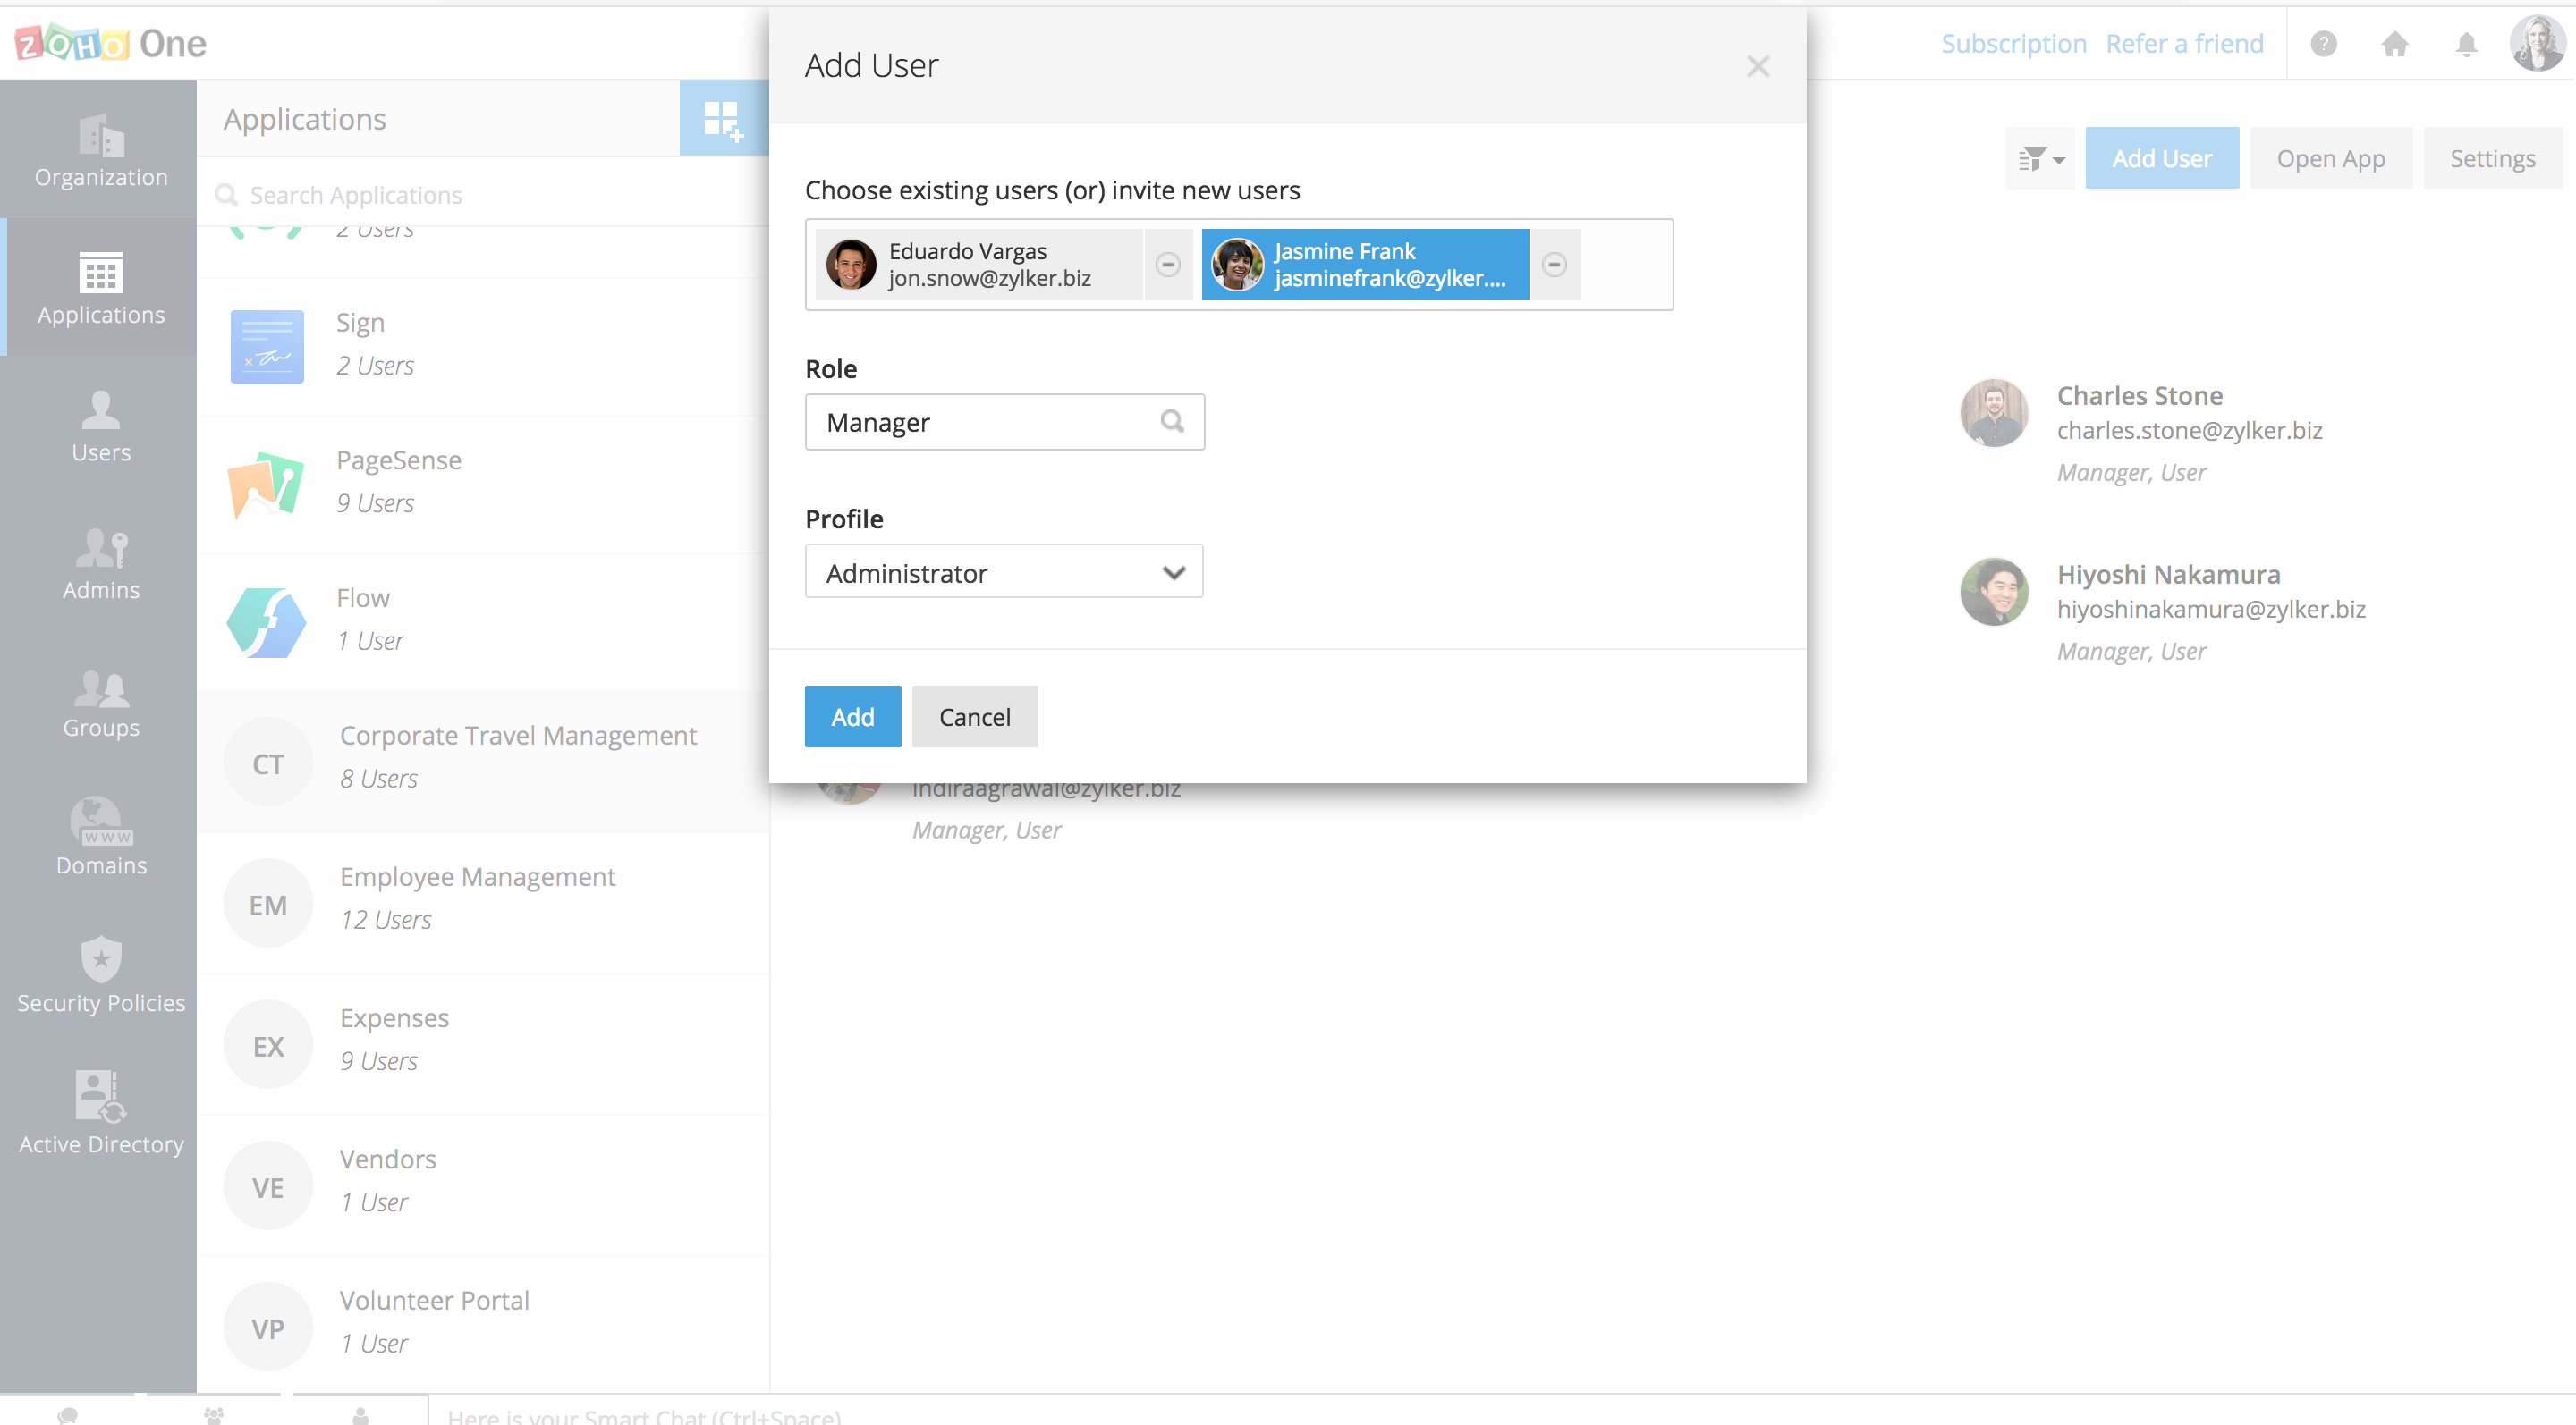The width and height of the screenshot is (2576, 1425).
Task: Select Domains in the sidebar
Action: pyautogui.click(x=100, y=839)
